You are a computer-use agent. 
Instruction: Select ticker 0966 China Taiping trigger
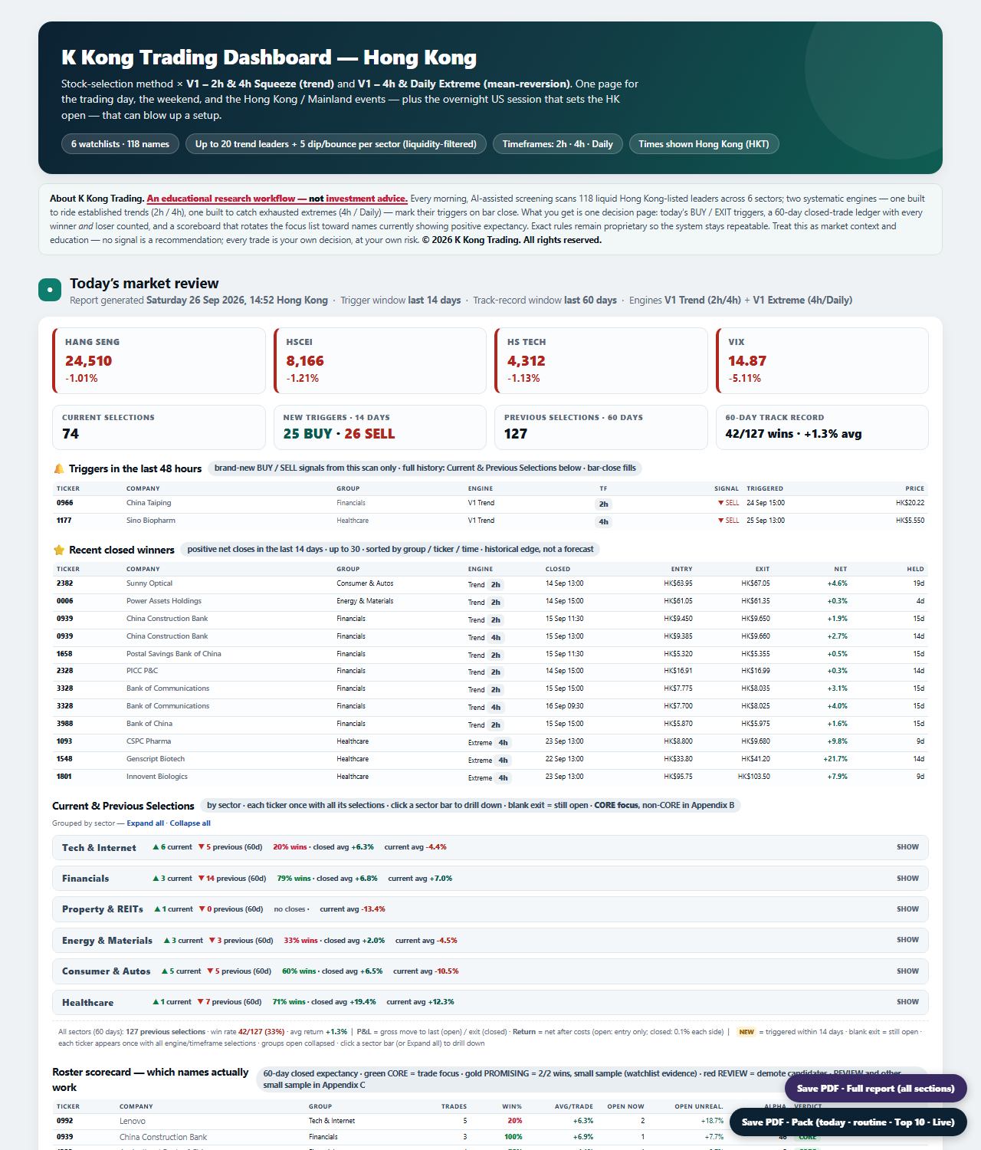pyautogui.click(x=64, y=503)
